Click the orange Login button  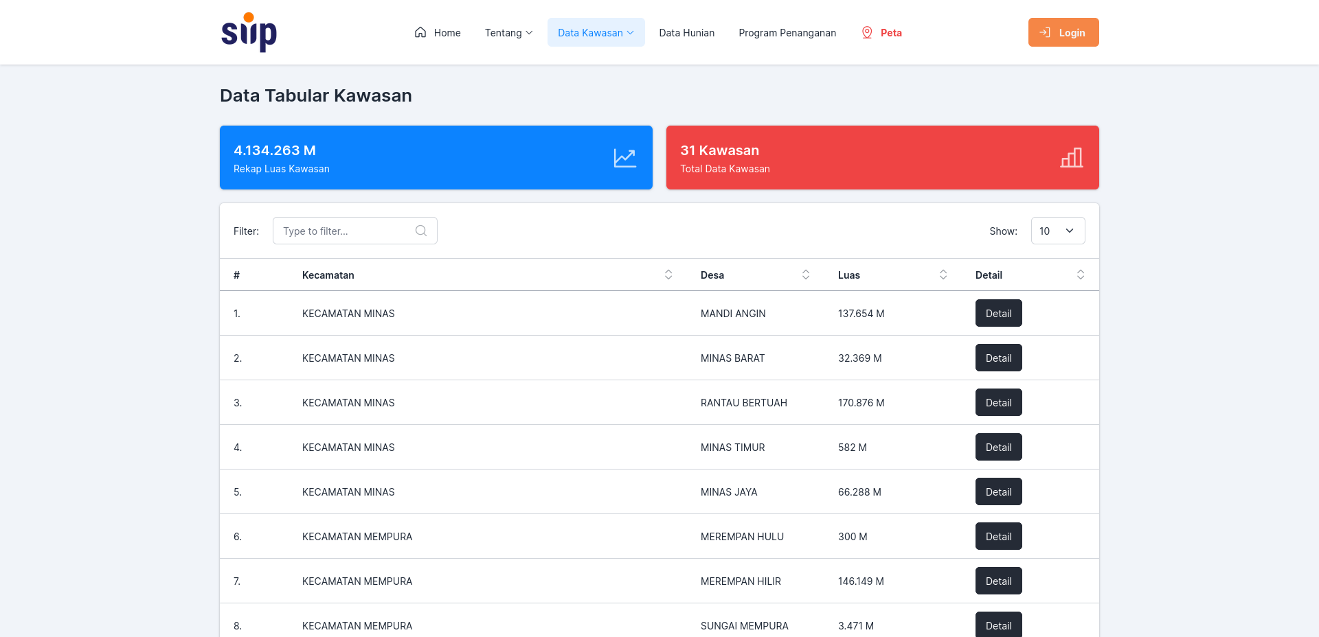(x=1063, y=32)
